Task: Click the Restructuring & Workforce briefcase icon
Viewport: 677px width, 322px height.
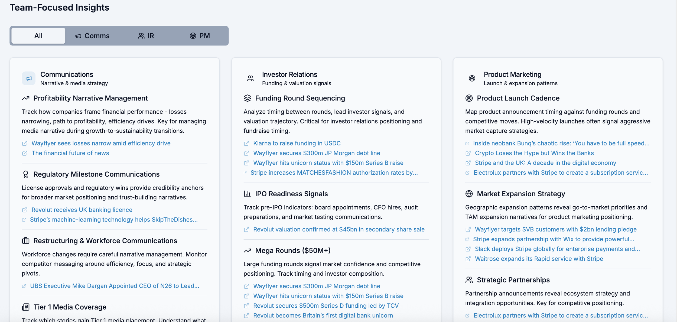Action: [26, 240]
